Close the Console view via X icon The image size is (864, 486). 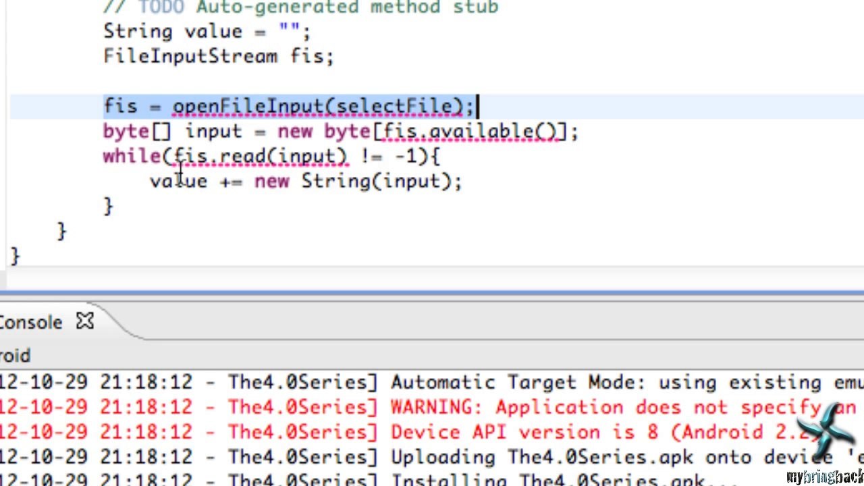[85, 321]
